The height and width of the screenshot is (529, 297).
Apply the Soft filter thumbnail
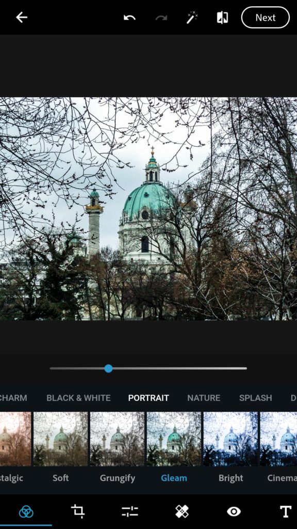pos(61,439)
